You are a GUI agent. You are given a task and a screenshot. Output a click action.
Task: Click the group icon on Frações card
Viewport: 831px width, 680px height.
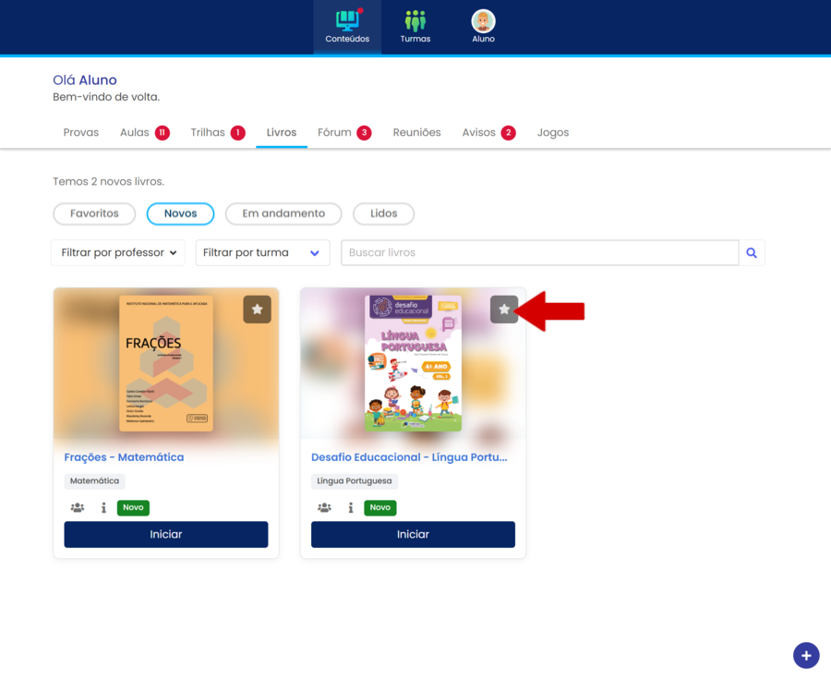click(78, 508)
